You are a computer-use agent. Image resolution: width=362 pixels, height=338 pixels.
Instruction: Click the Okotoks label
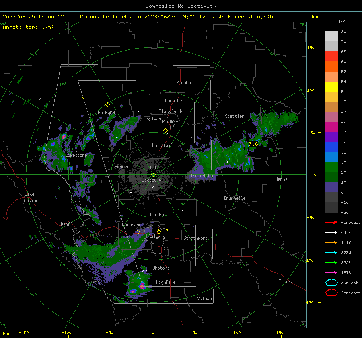click(x=161, y=268)
